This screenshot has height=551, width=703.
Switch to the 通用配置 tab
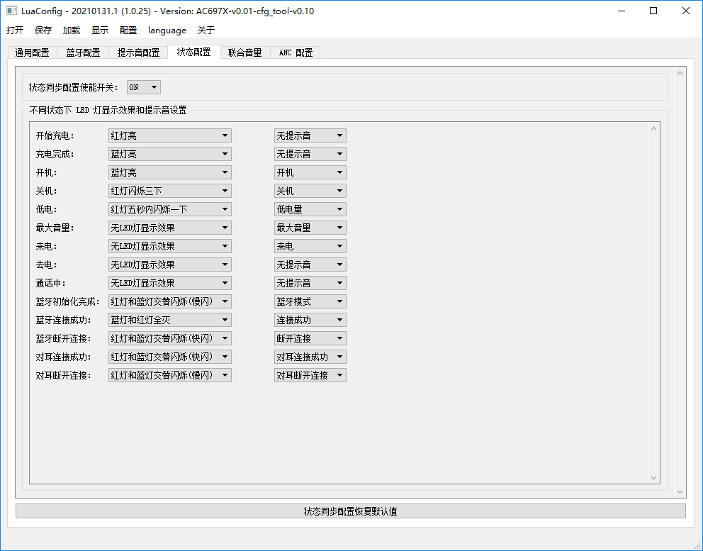point(33,52)
